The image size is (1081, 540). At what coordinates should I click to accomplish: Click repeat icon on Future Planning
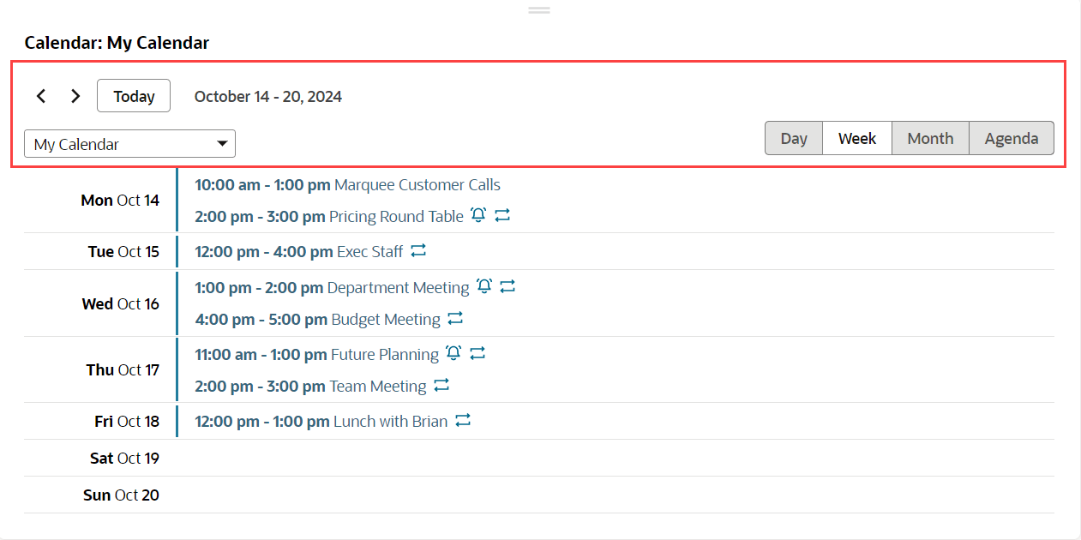(x=478, y=353)
